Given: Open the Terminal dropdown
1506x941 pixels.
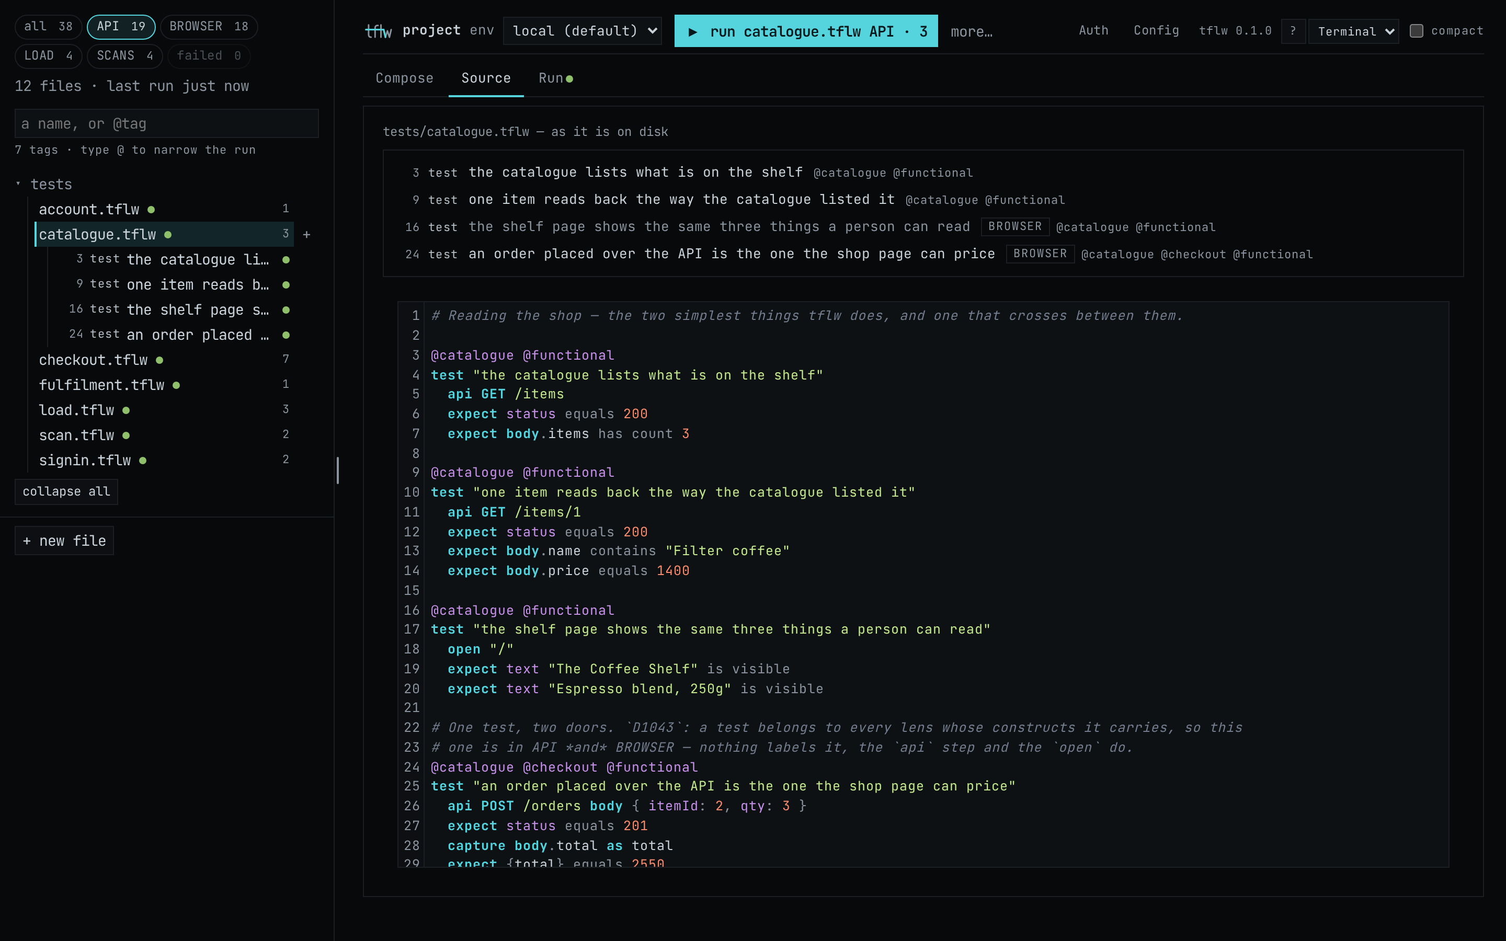Looking at the screenshot, I should 1354,31.
